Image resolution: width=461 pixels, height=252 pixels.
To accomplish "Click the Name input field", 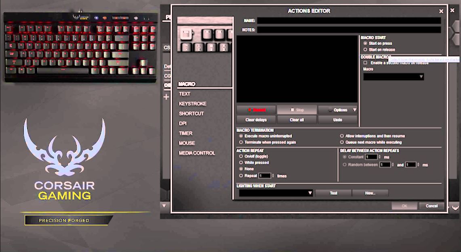I will [x=349, y=21].
